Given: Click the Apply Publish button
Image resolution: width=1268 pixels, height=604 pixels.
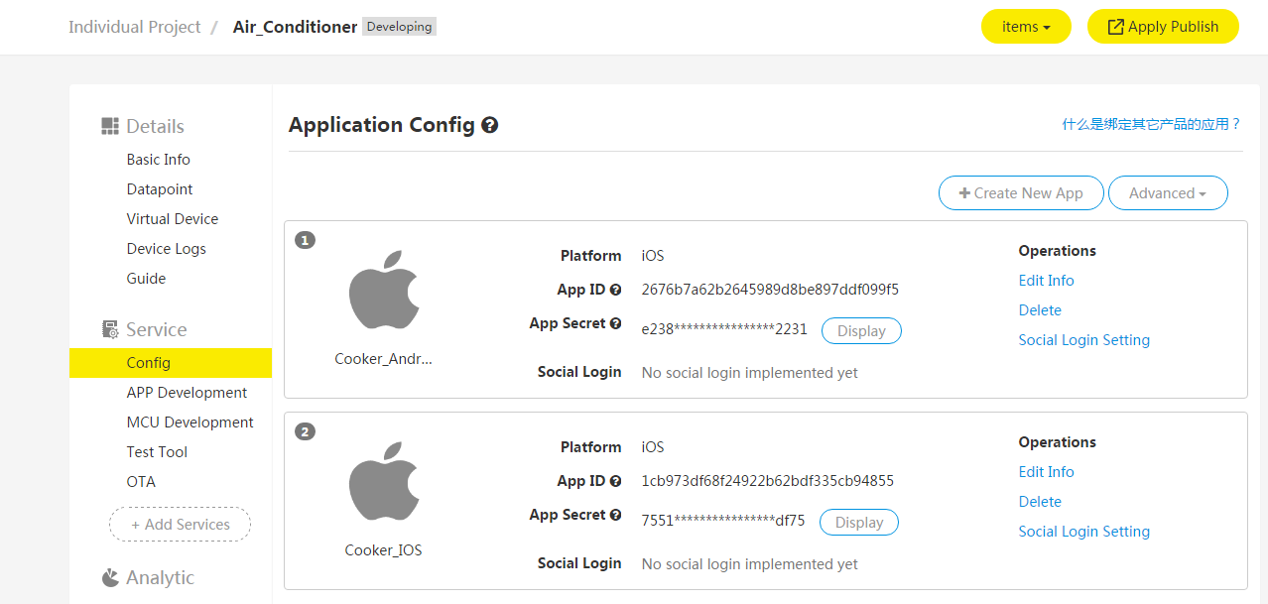Looking at the screenshot, I should coord(1163,26).
